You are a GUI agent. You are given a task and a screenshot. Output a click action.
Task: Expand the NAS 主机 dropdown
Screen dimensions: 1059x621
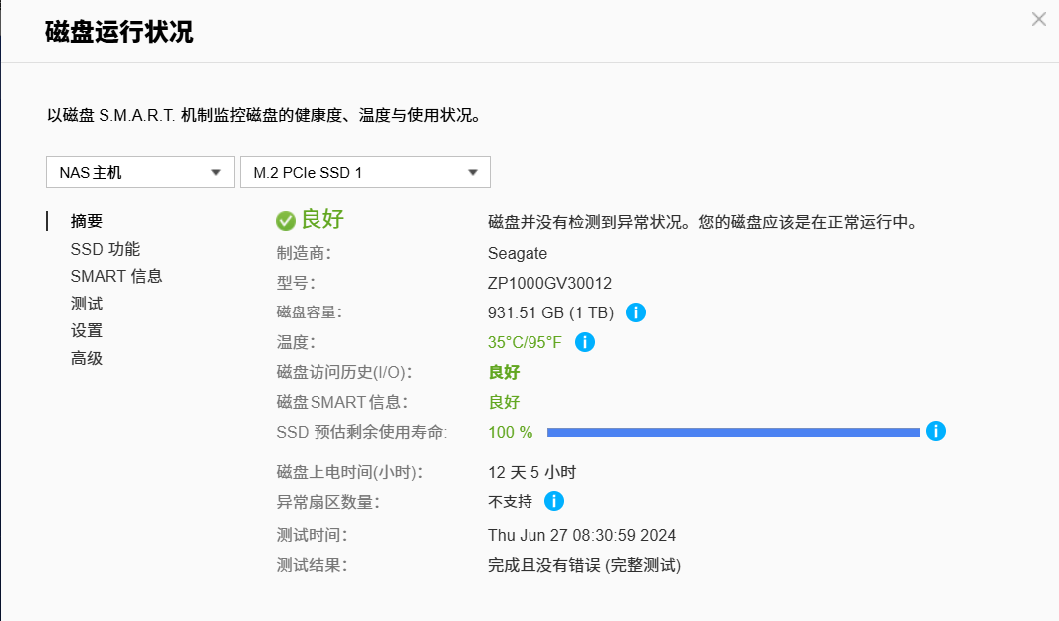[x=139, y=171]
